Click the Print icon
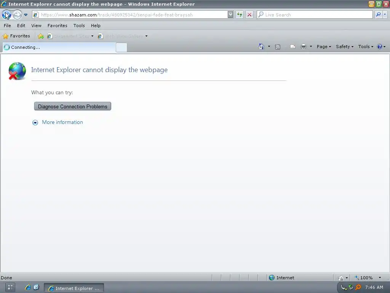Viewport: 390px width, 293px height. click(x=304, y=47)
